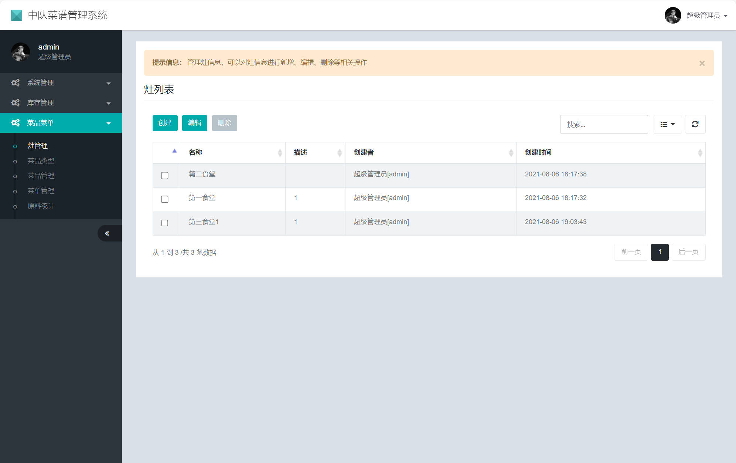Click inside the 搜索 input field
The width and height of the screenshot is (736, 463).
coord(604,124)
